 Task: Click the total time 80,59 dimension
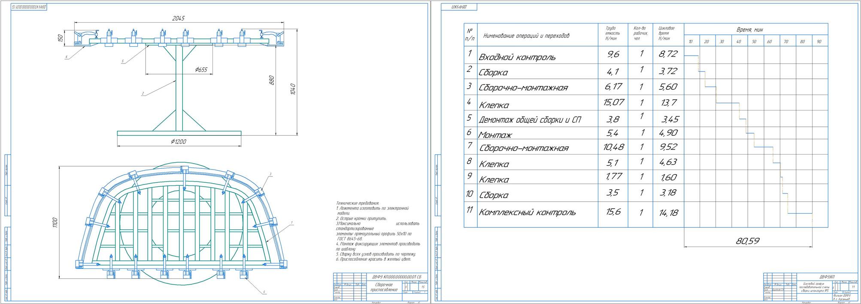point(748,241)
